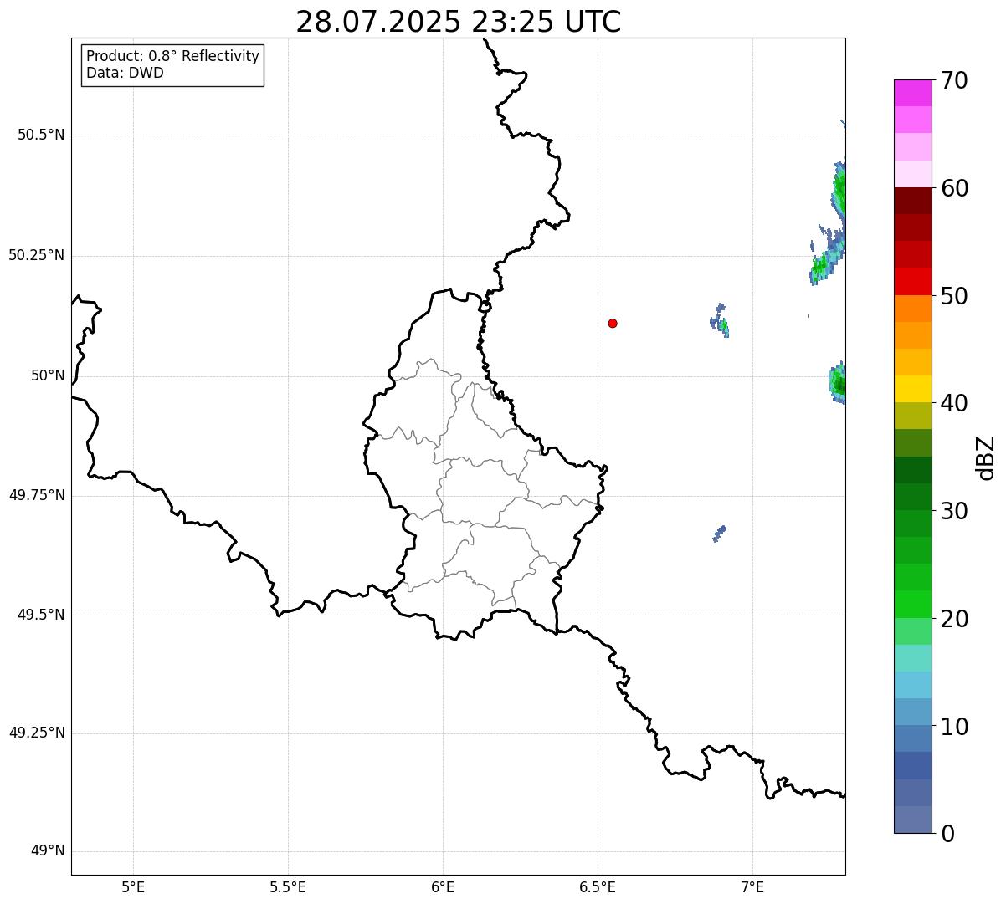This screenshot has width=1006, height=904.
Task: Click the 7°E longitude label
Action: (752, 886)
